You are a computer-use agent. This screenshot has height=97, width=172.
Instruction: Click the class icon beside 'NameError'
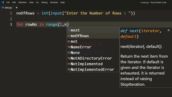[x=69, y=47]
